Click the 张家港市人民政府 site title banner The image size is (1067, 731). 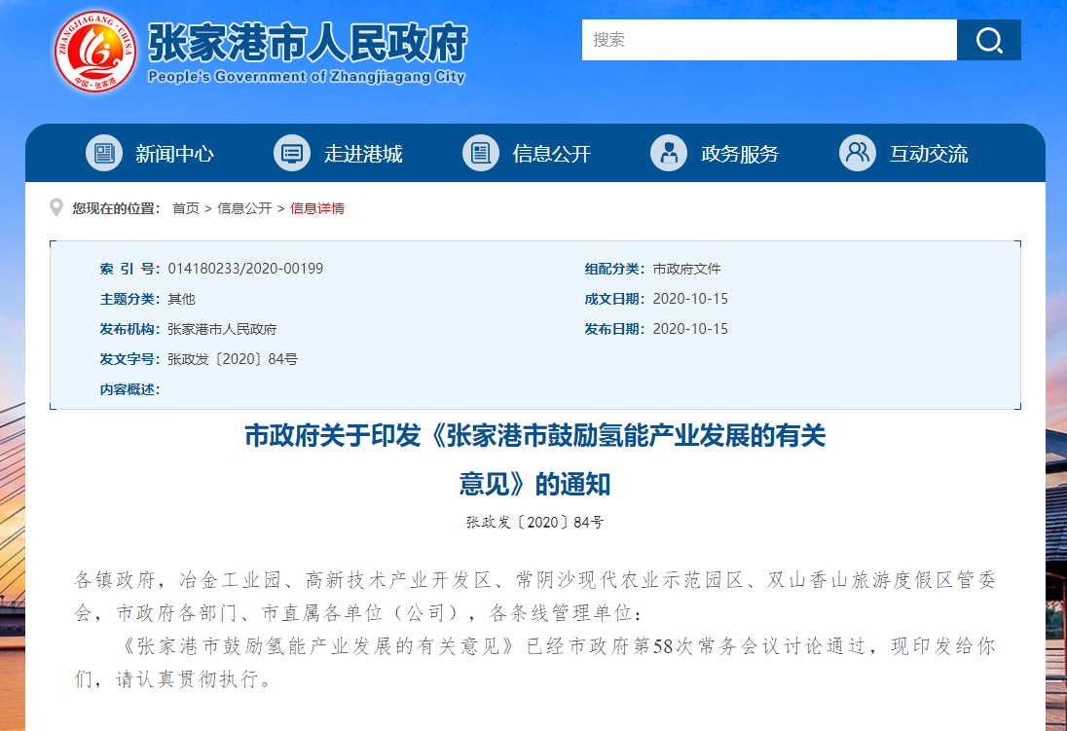[x=308, y=44]
